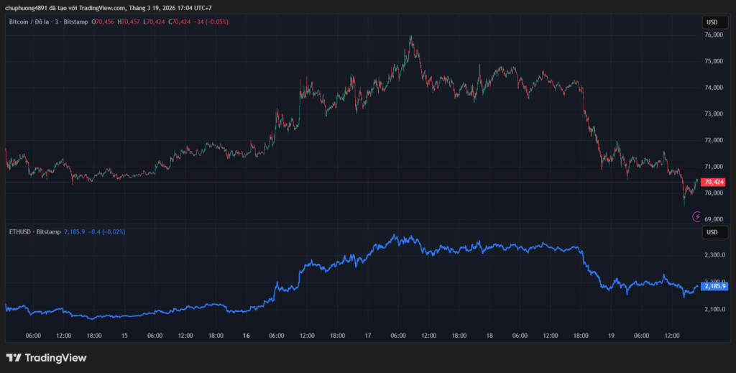This screenshot has width=736, height=373.
Task: Click date marker 17 on time axis
Action: pos(368,336)
